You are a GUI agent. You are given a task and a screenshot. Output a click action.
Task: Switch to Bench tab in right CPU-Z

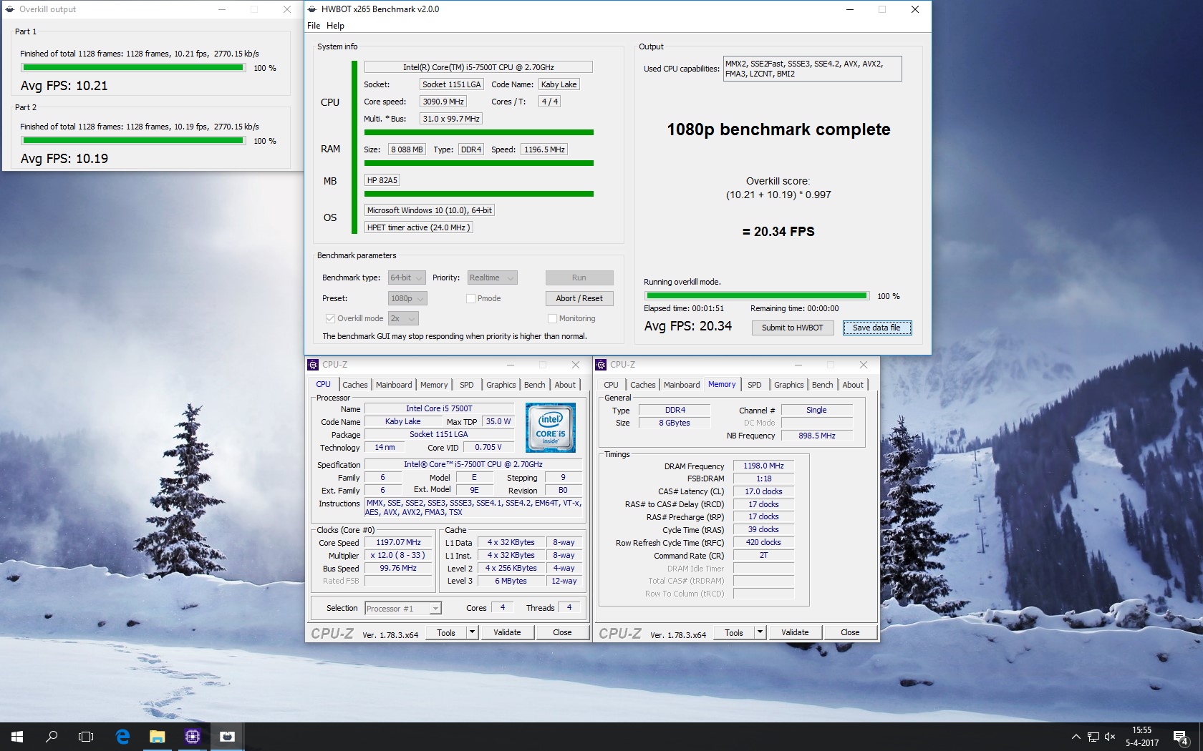coord(822,385)
